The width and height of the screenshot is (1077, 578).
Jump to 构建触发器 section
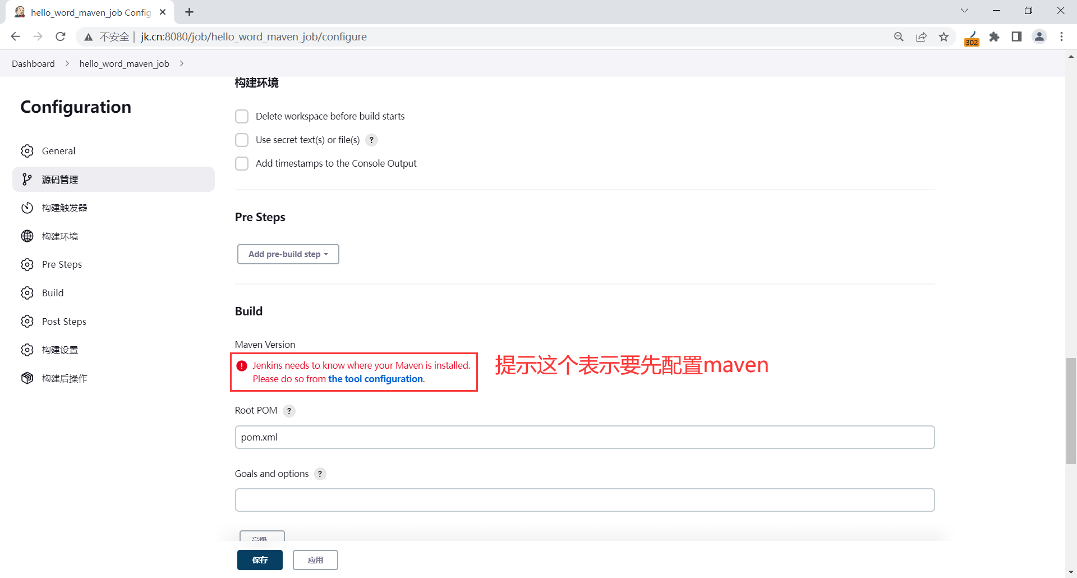113,208
